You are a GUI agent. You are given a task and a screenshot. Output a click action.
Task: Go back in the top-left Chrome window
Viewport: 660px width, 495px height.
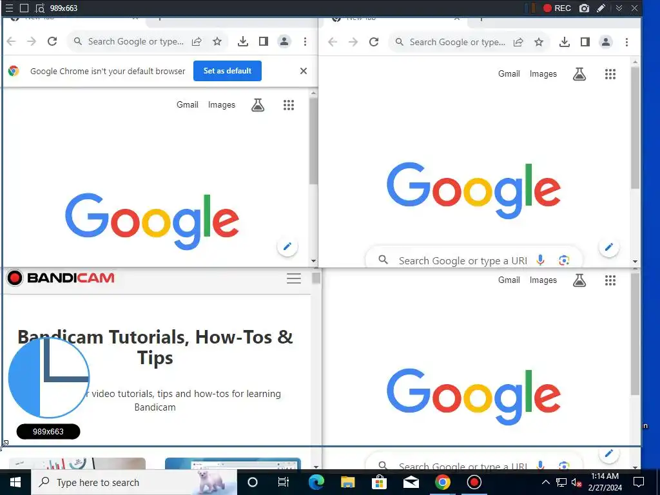(x=12, y=41)
